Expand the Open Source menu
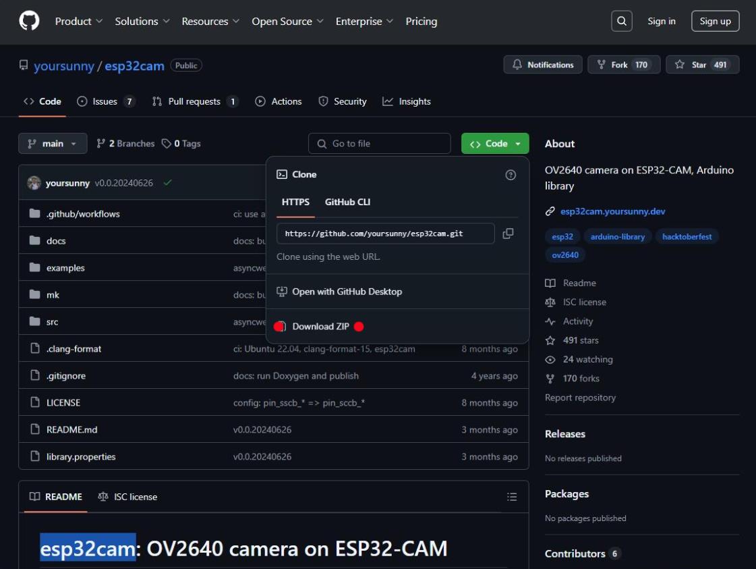756x569 pixels. [287, 21]
